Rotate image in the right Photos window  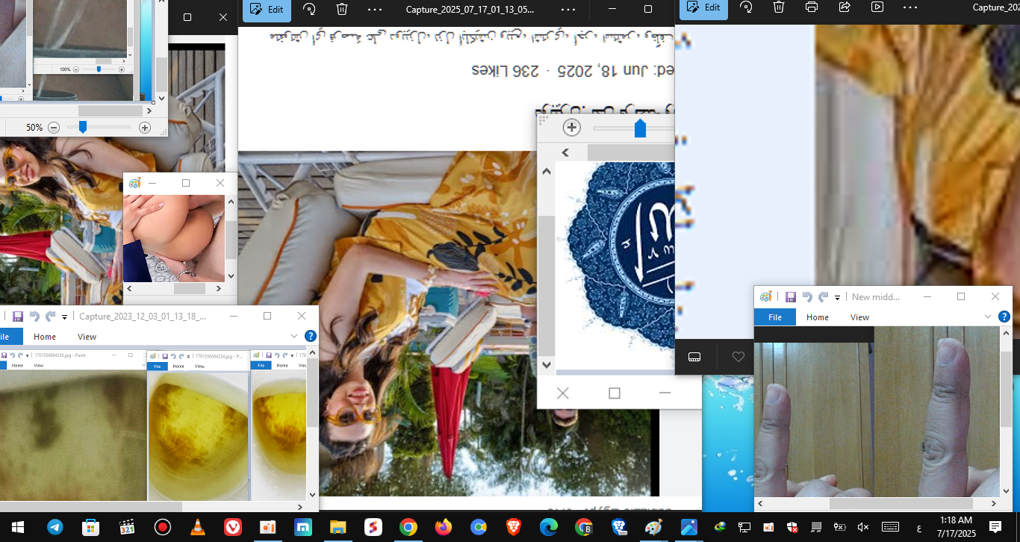coord(746,7)
